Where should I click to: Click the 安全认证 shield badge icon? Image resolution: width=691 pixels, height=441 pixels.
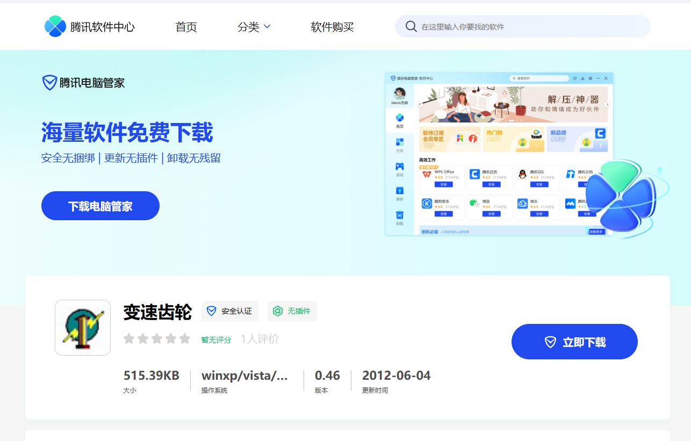pos(211,311)
